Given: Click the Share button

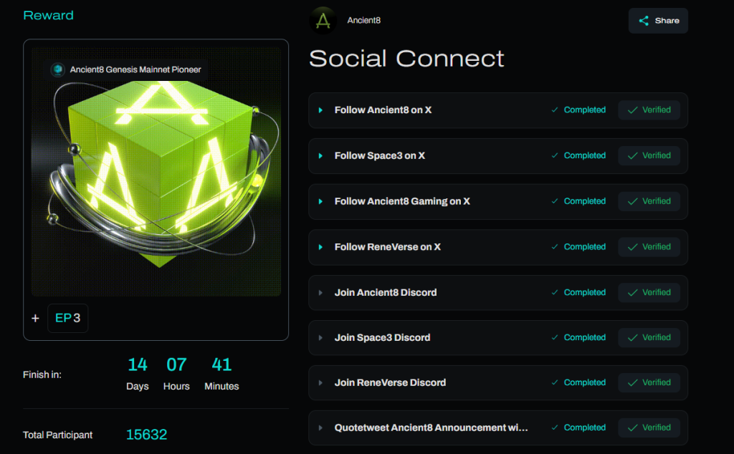Looking at the screenshot, I should pos(658,21).
